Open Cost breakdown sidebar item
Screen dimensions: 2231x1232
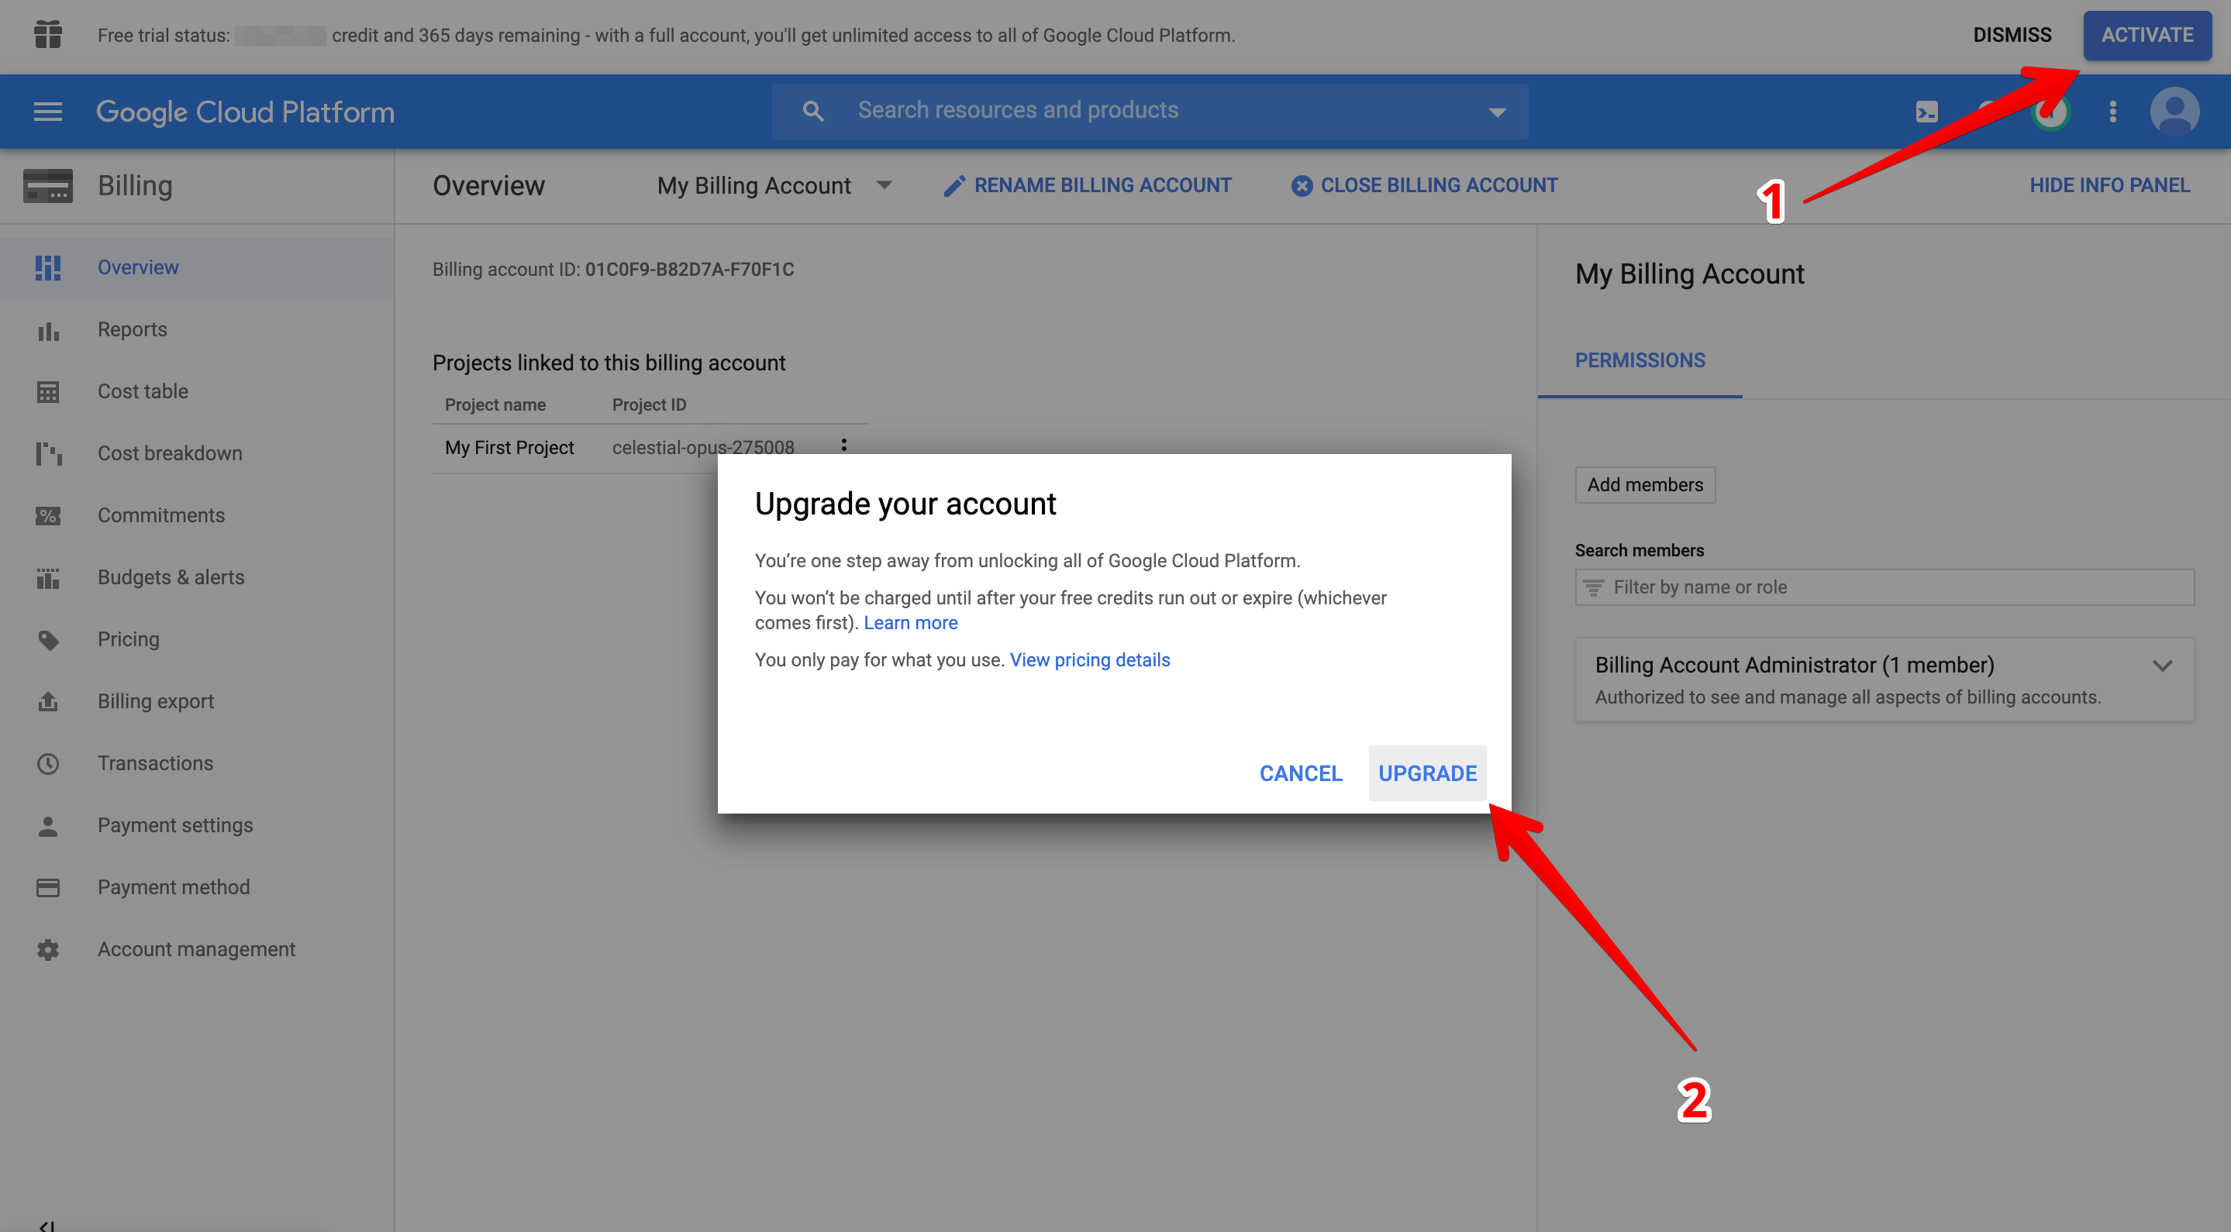[x=197, y=453]
